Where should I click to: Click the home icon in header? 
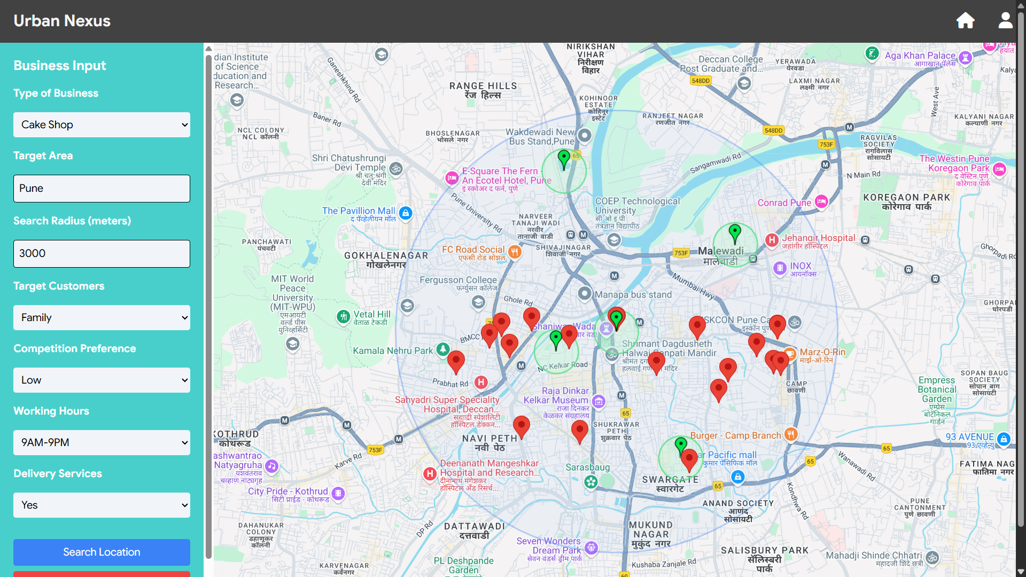pyautogui.click(x=965, y=21)
